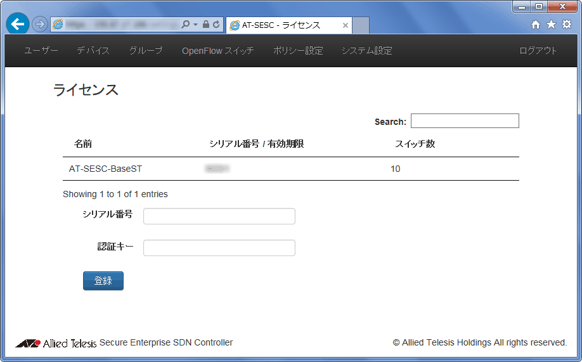Image resolution: width=582 pixels, height=362 pixels.
Task: Click the security lock icon in address bar
Action: [206, 25]
